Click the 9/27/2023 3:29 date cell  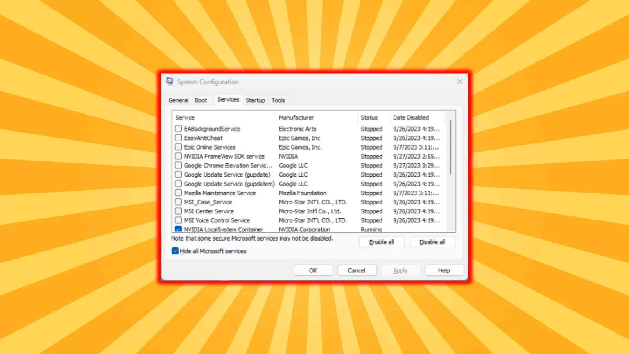point(416,166)
